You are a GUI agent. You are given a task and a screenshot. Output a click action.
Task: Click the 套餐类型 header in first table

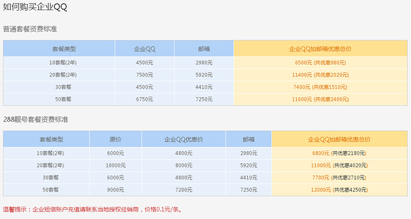[x=64, y=49]
